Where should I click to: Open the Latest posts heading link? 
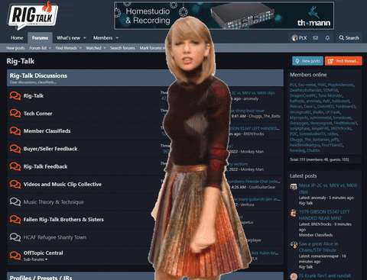click(x=304, y=176)
